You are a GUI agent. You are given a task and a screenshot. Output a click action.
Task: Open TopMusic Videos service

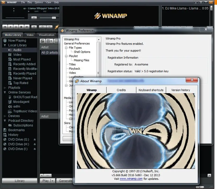point(25,111)
